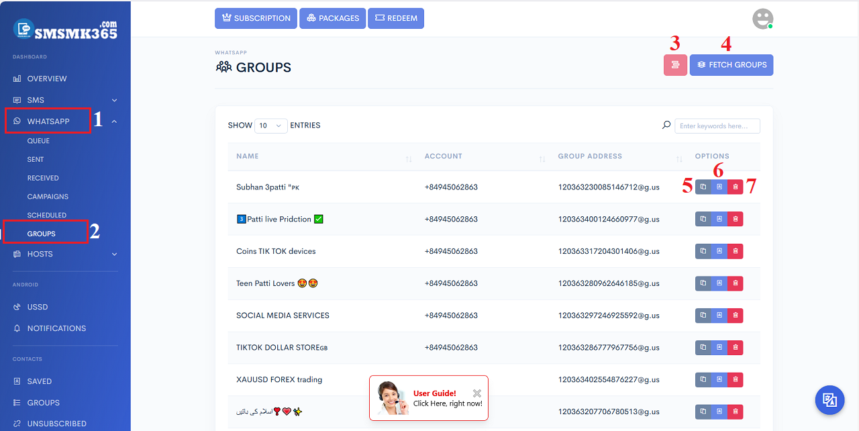Image resolution: width=859 pixels, height=431 pixels.
Task: Open the translate floating button
Action: tap(829, 400)
